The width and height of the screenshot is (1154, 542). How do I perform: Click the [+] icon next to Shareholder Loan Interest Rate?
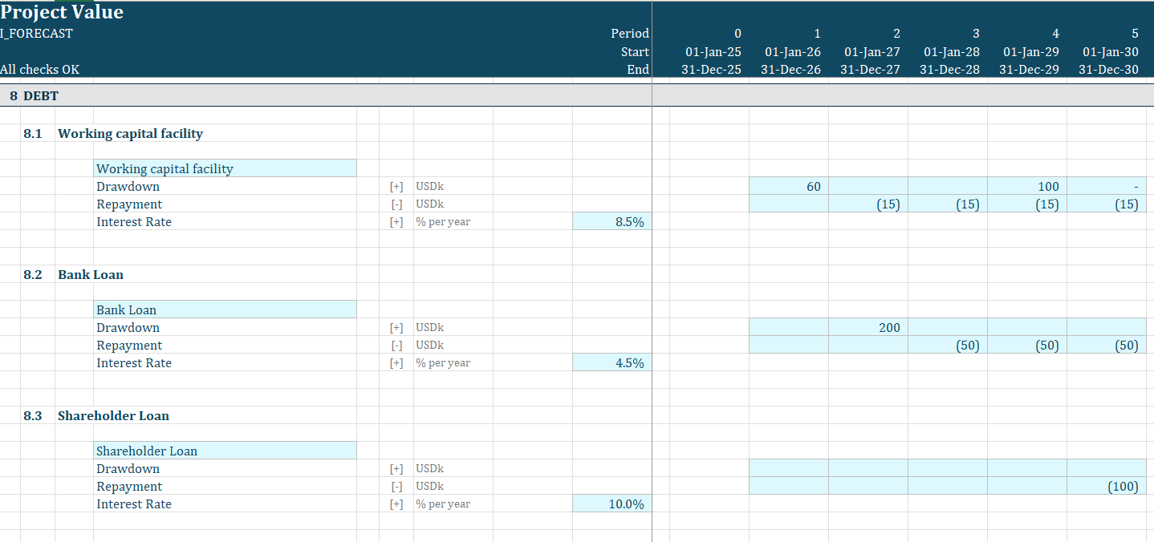pyautogui.click(x=396, y=504)
